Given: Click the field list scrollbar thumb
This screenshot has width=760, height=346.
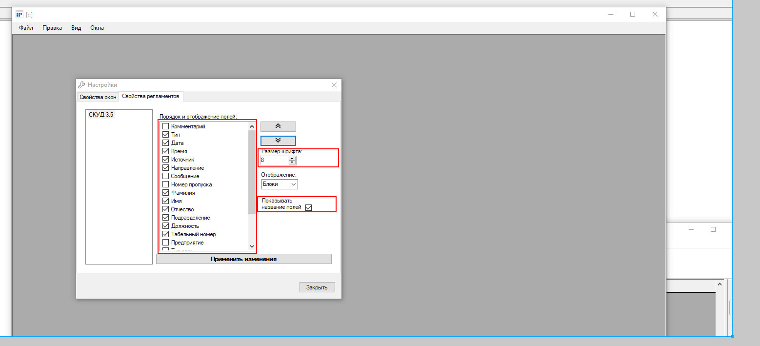Looking at the screenshot, I should tap(252, 172).
